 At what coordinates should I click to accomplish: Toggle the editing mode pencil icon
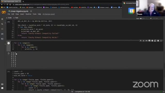[151, 18]
